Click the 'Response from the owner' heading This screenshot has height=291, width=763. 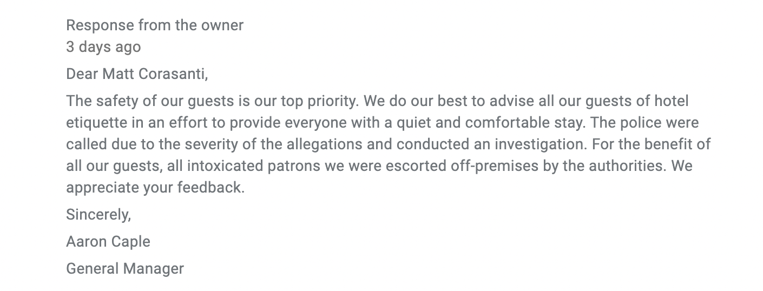pos(155,25)
